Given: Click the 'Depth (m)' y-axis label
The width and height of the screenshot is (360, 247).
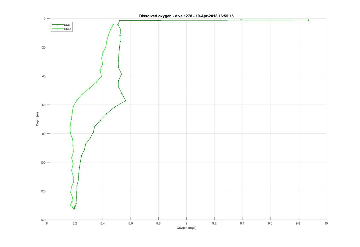Looking at the screenshot, I should [x=37, y=119].
